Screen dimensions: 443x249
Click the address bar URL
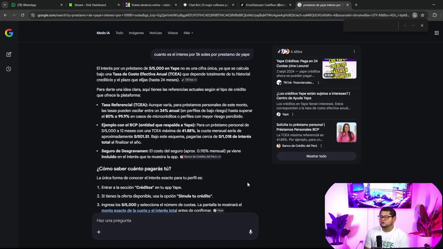point(223,15)
